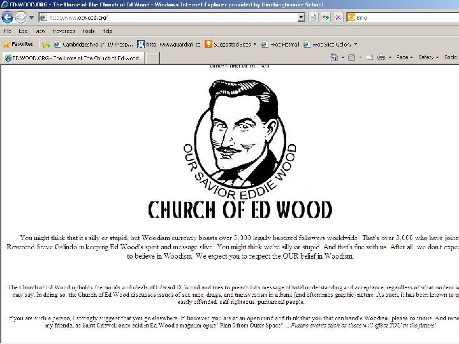Click the Suggested Sites orange icon
This screenshot has height=344, width=459.
click(208, 44)
